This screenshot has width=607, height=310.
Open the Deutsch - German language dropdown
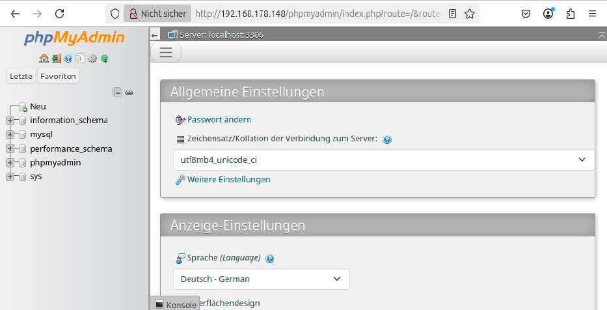262,279
